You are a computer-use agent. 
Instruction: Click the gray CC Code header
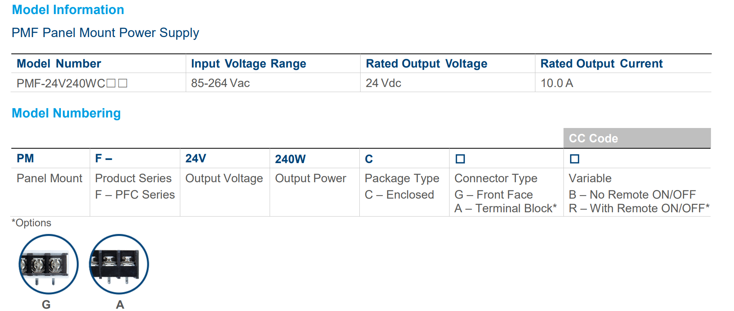coord(636,138)
